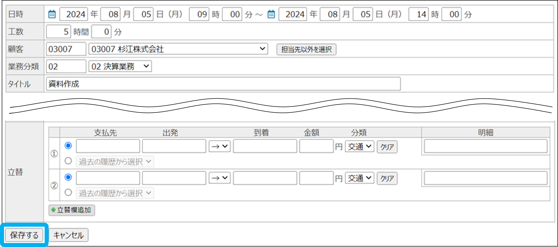This screenshot has width=558, height=247.
Task: Select manual entry radio in row ②
Action: coord(68,177)
